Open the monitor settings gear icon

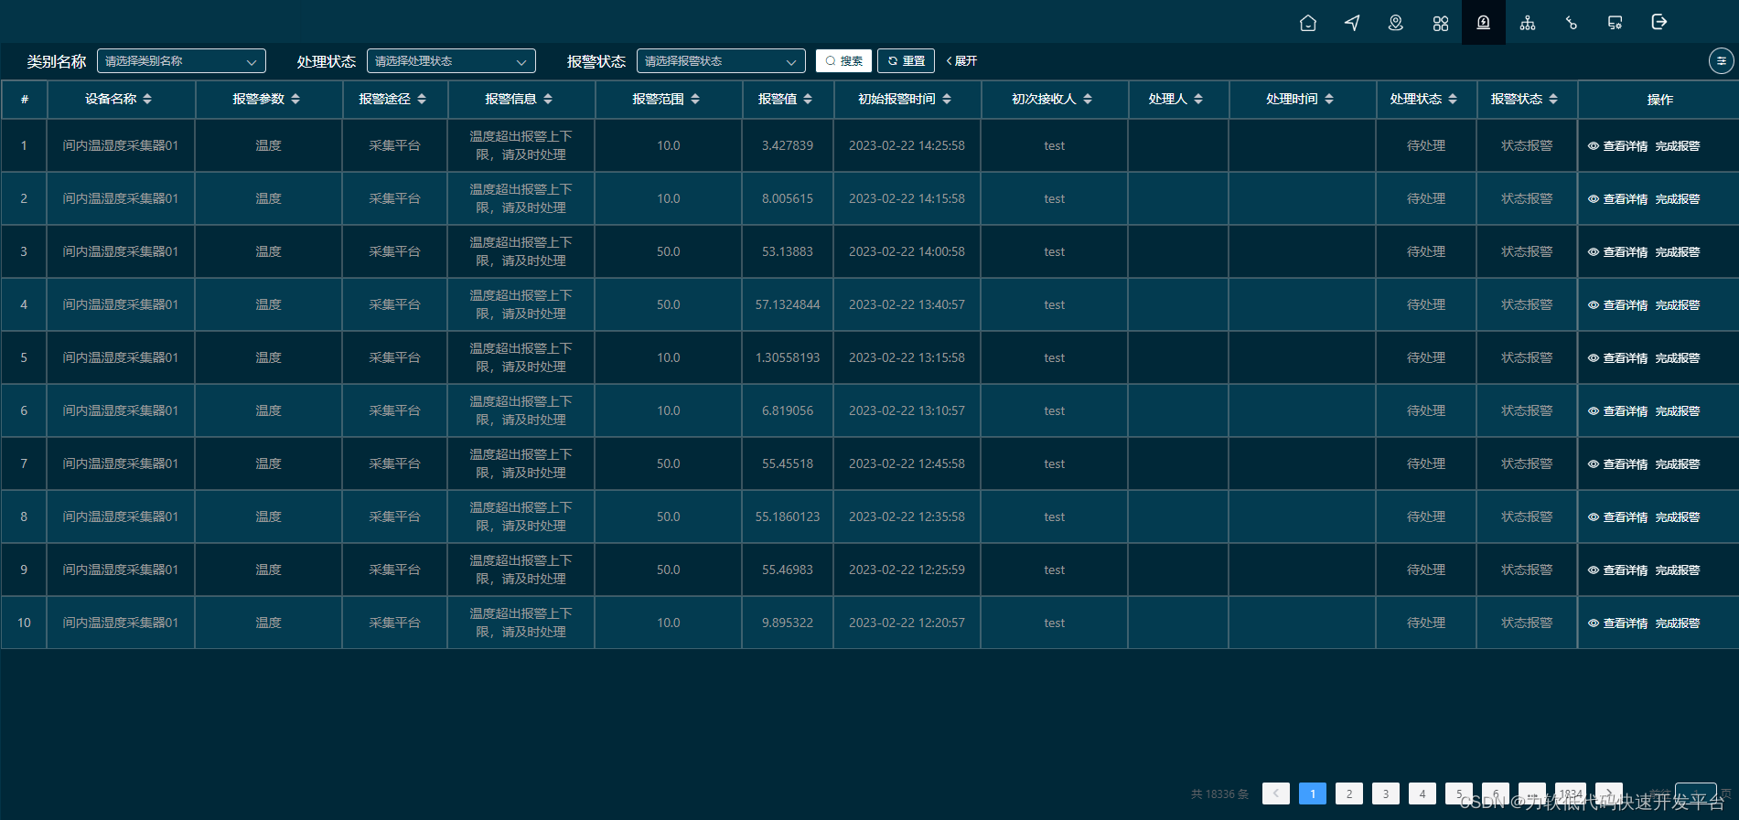[x=1616, y=23]
